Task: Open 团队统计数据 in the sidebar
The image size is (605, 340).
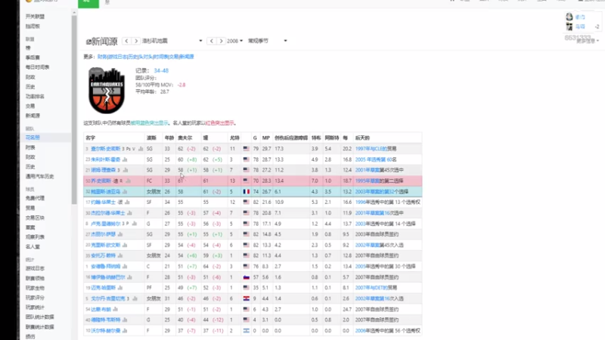Action: pos(40,317)
